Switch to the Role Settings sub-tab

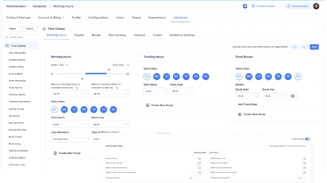[117, 35]
